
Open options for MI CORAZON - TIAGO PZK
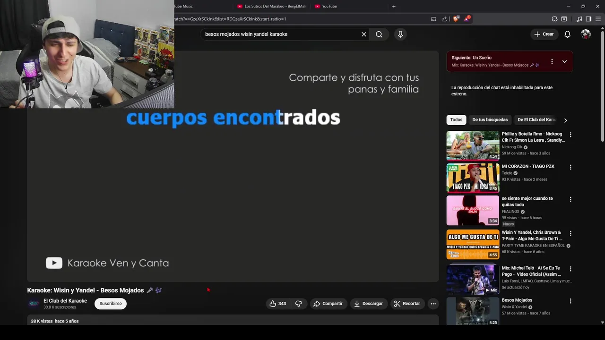pyautogui.click(x=570, y=167)
